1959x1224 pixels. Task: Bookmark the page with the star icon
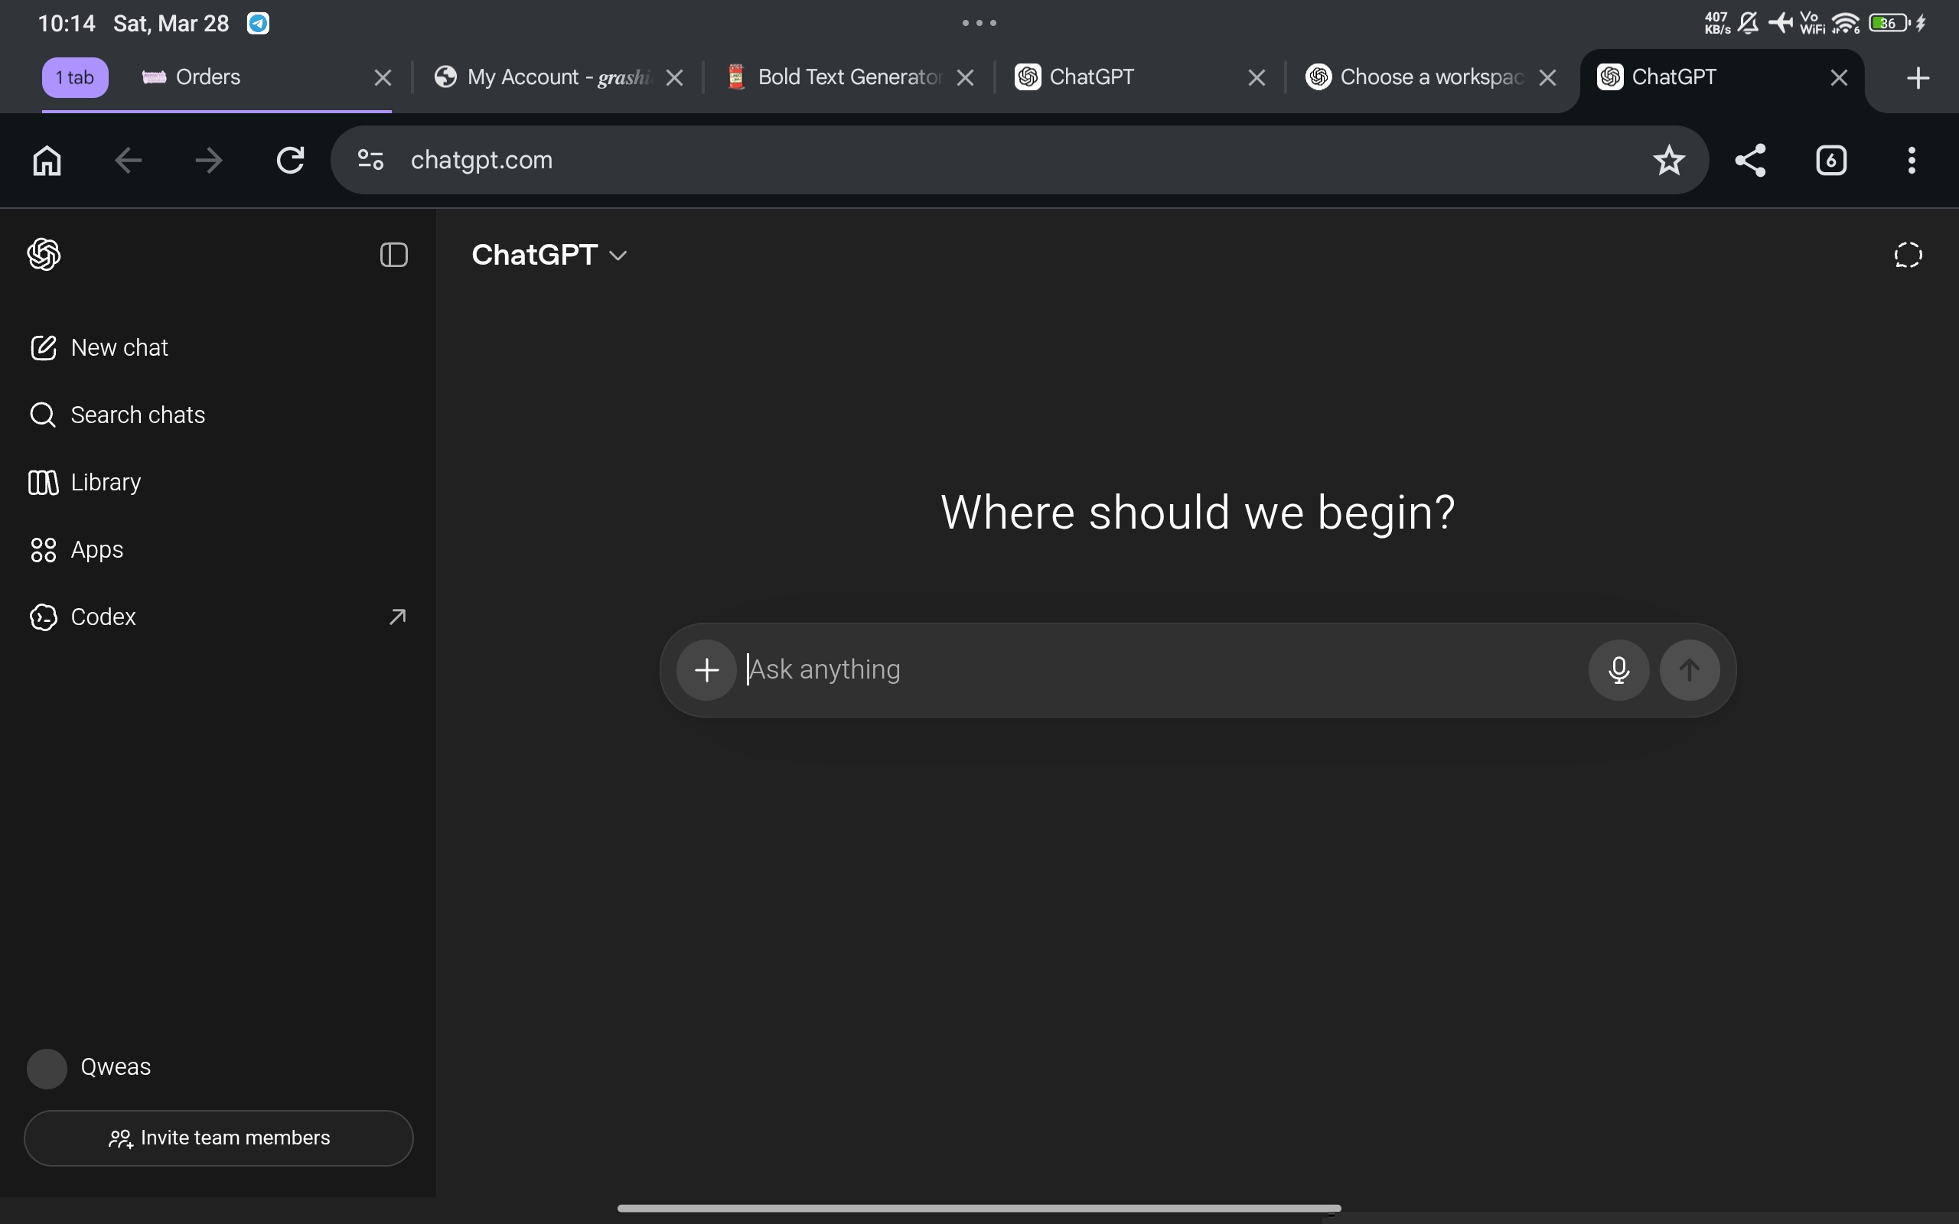(x=1668, y=161)
